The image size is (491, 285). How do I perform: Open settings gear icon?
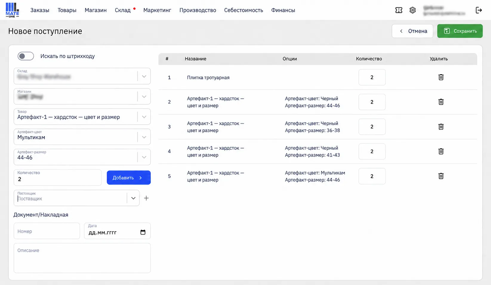point(412,10)
